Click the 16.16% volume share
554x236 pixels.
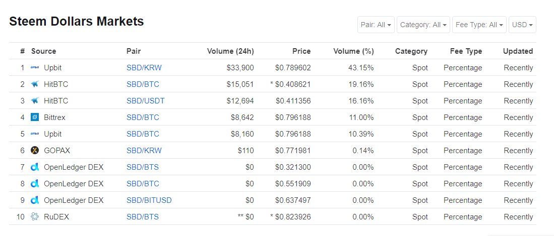361,100
